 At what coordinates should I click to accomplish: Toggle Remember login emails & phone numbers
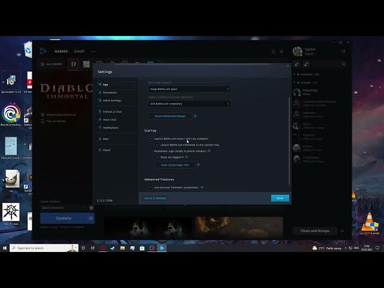click(x=151, y=151)
